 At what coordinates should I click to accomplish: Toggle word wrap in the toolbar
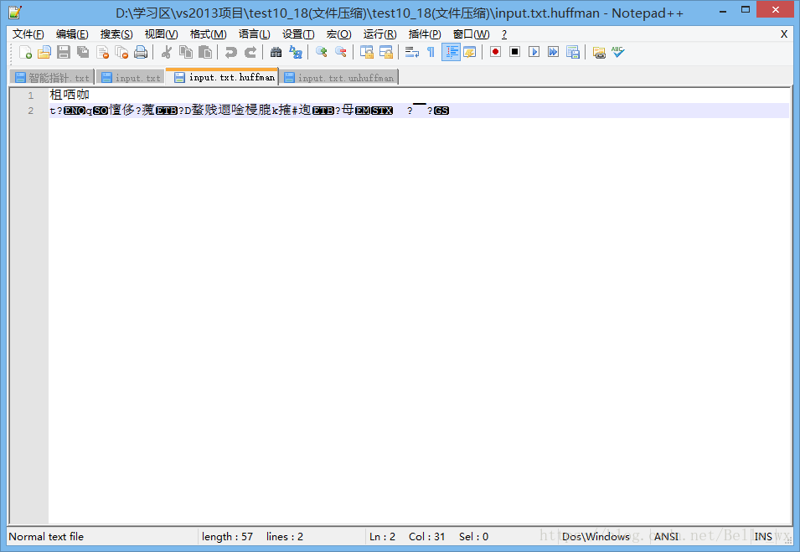click(411, 52)
